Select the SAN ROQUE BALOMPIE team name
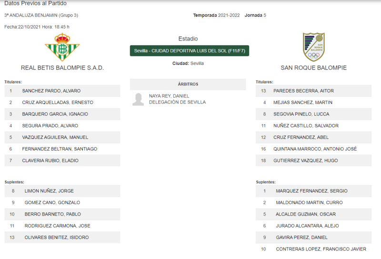Image resolution: width=381 pixels, height=259 pixels. [313, 68]
